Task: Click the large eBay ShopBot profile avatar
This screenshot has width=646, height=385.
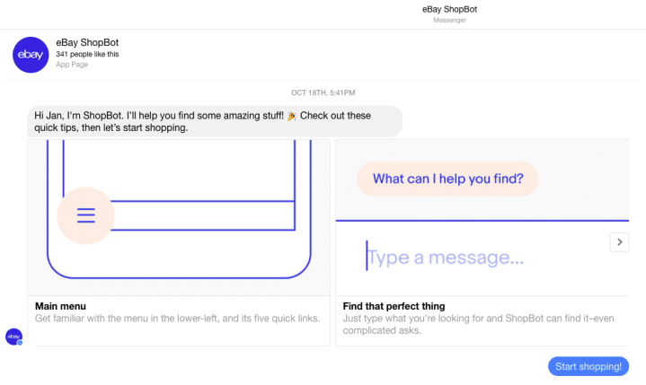Action: click(31, 55)
